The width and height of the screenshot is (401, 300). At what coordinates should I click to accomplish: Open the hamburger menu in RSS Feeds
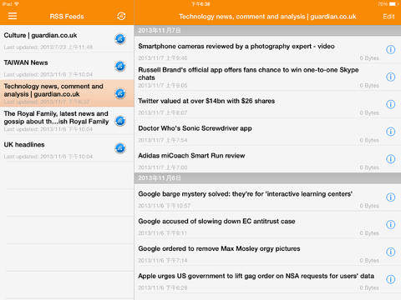[x=13, y=16]
